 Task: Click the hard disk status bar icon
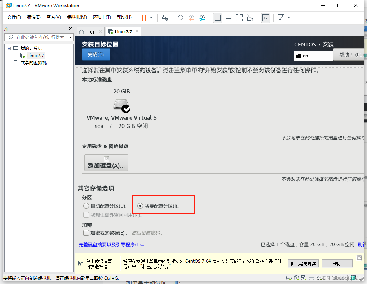(289, 278)
